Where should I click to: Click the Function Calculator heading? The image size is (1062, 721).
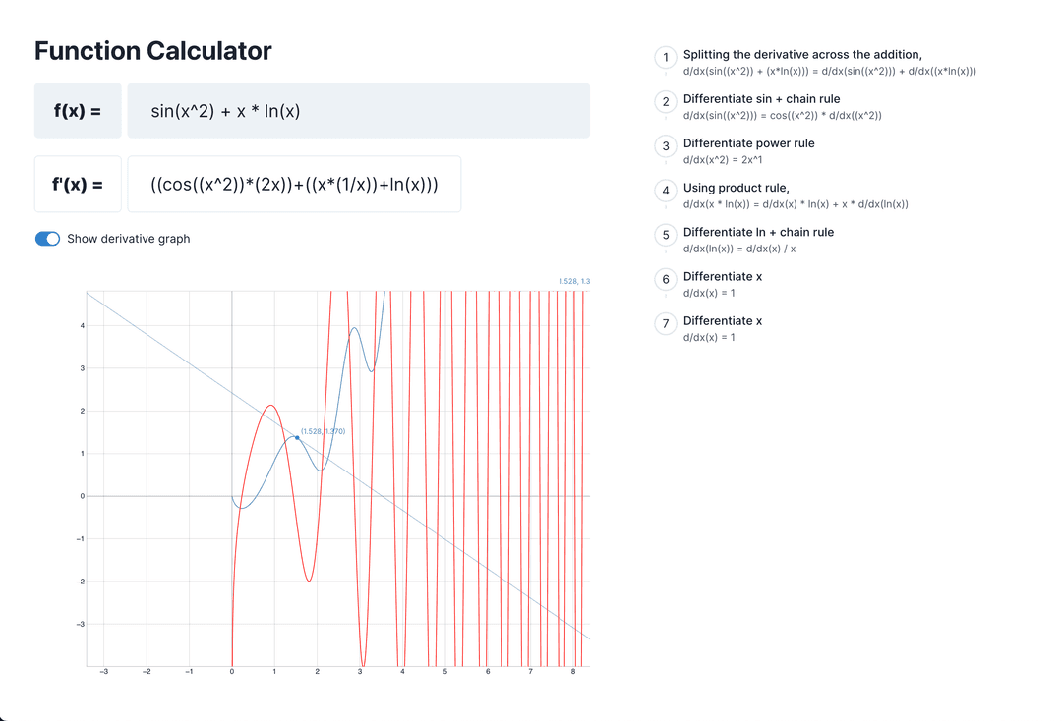click(x=153, y=50)
